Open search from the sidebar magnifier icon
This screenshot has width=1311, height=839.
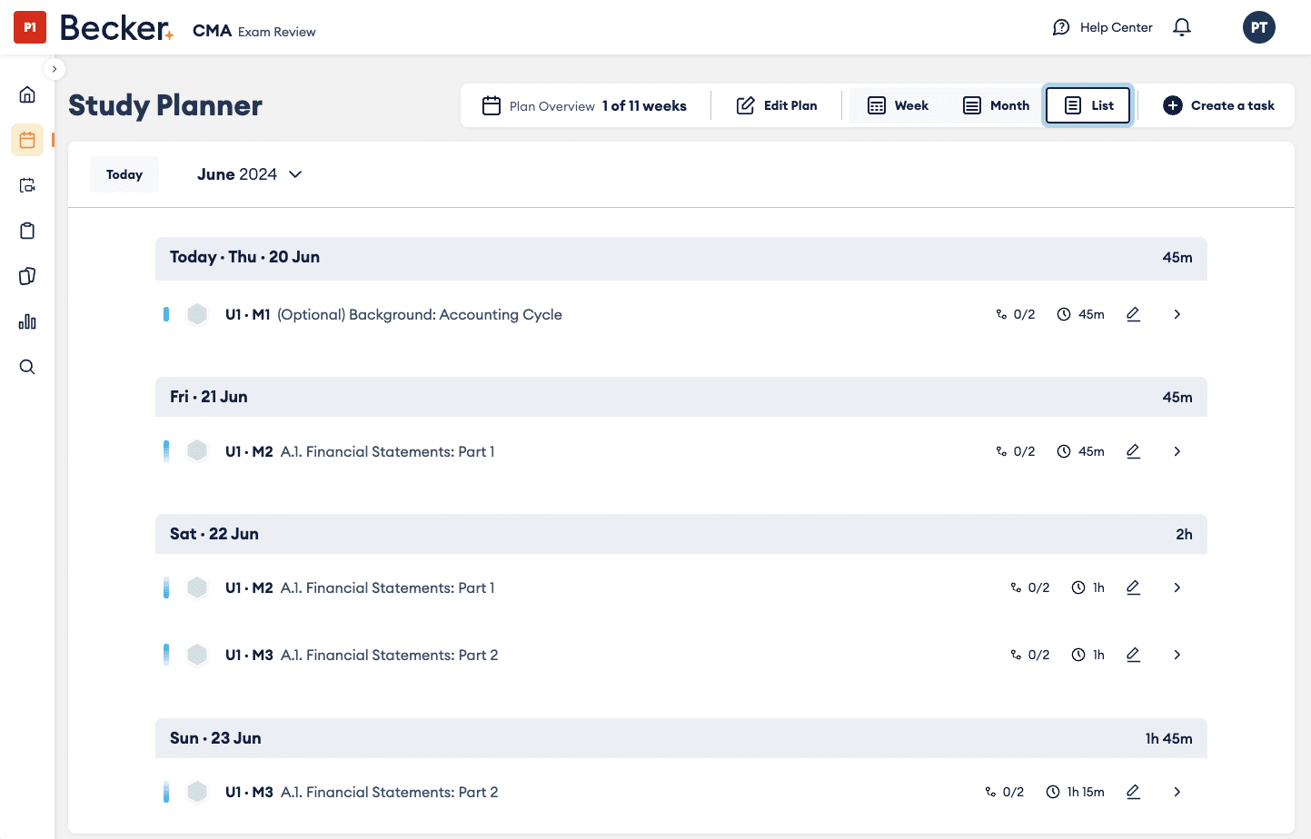[27, 367]
